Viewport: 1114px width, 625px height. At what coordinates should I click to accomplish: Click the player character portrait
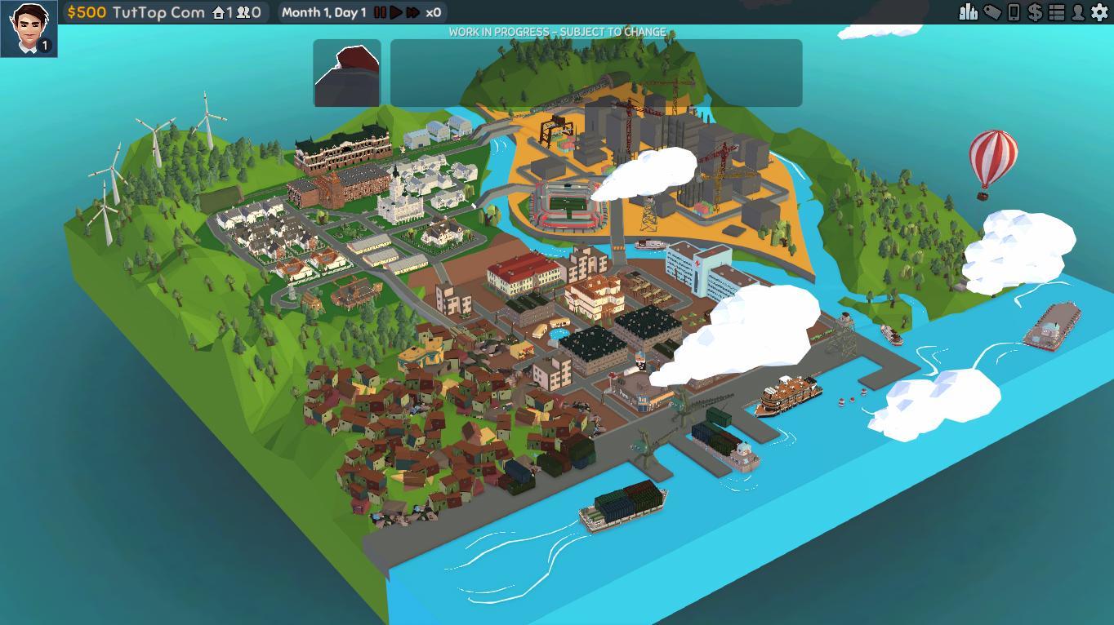29,29
